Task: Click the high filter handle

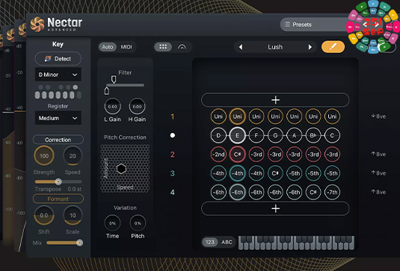Action: tap(114, 79)
